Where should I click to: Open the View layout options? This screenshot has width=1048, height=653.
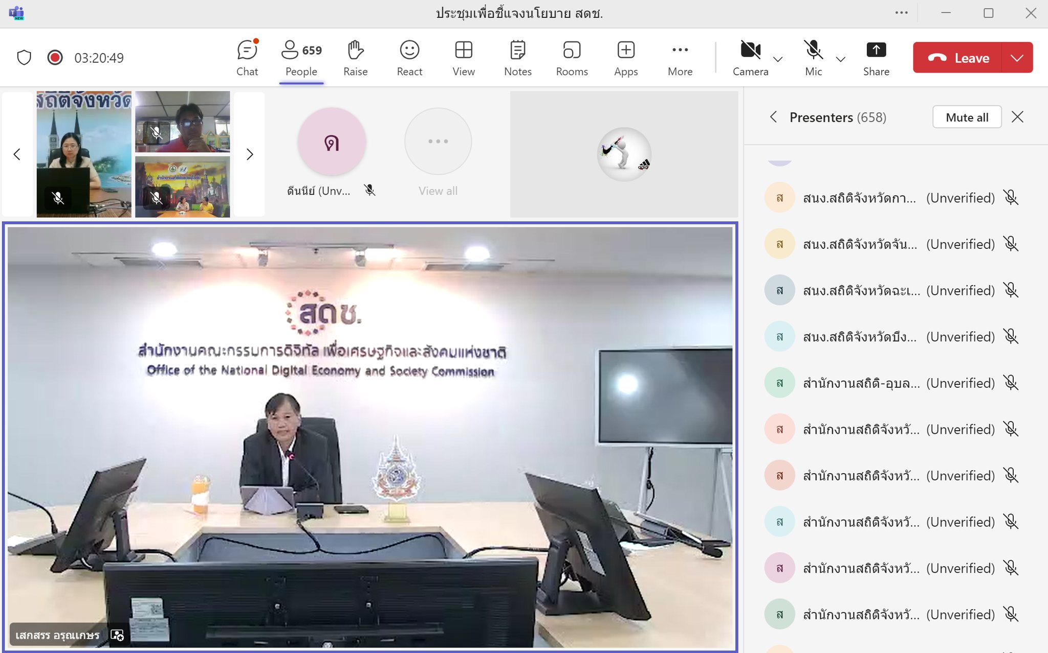pyautogui.click(x=464, y=58)
